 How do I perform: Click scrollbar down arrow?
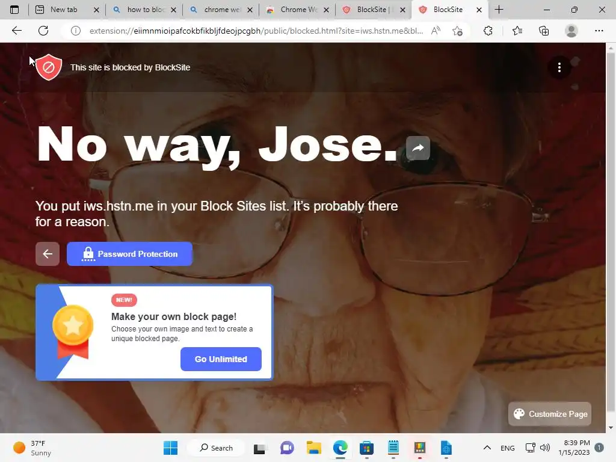[611, 428]
